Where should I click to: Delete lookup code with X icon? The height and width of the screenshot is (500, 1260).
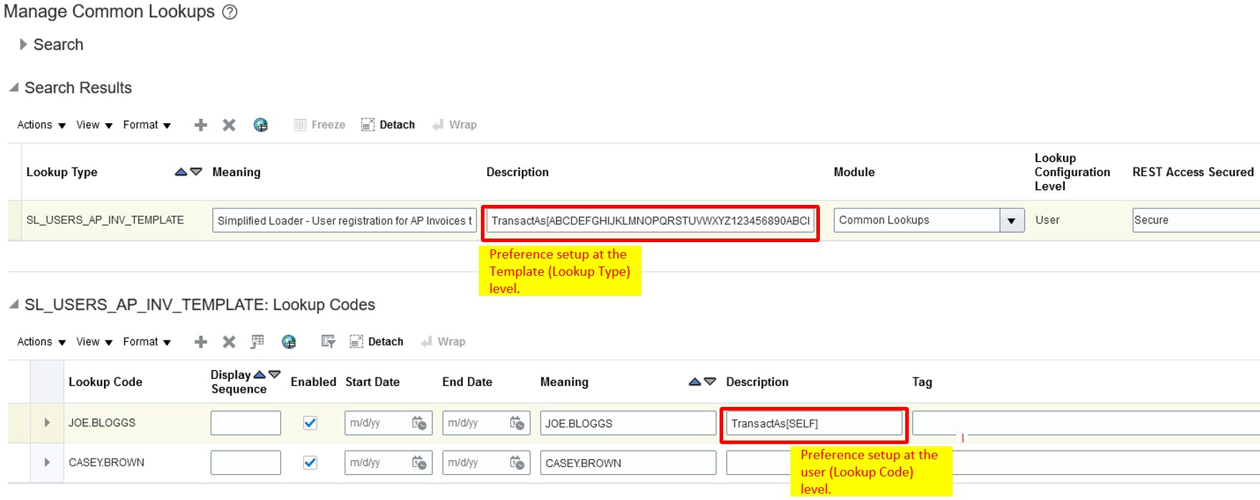click(229, 342)
